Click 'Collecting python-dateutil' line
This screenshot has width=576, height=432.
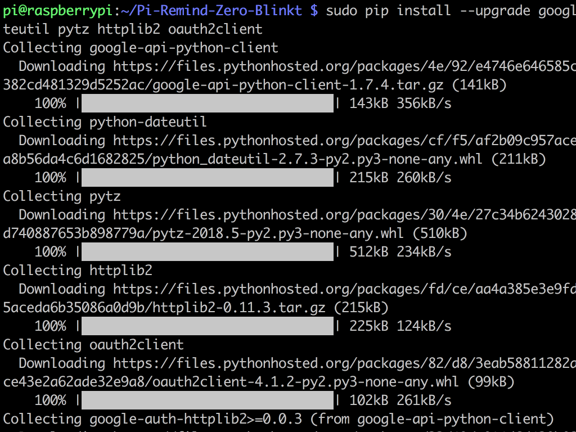(105, 122)
